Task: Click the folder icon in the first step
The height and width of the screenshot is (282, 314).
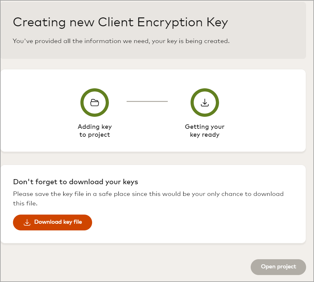Action: 95,103
